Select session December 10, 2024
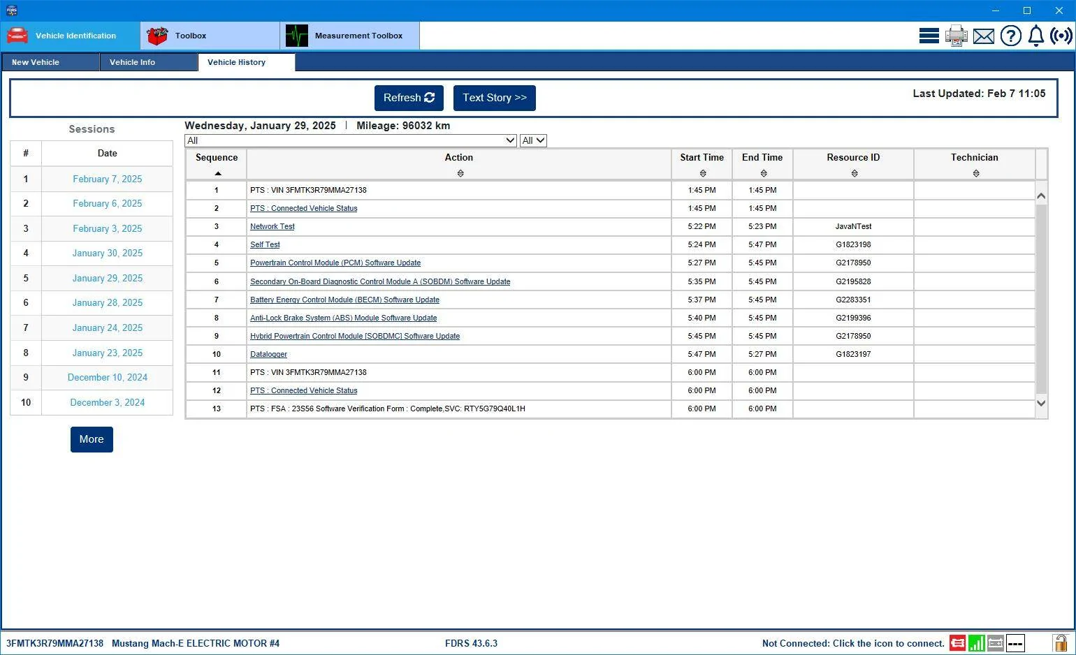The image size is (1076, 655). [x=107, y=377]
